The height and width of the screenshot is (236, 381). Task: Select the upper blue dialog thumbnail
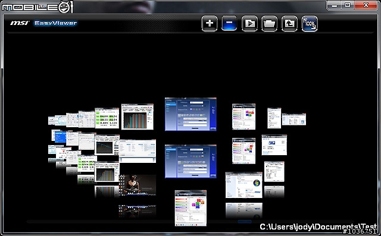[x=190, y=114]
